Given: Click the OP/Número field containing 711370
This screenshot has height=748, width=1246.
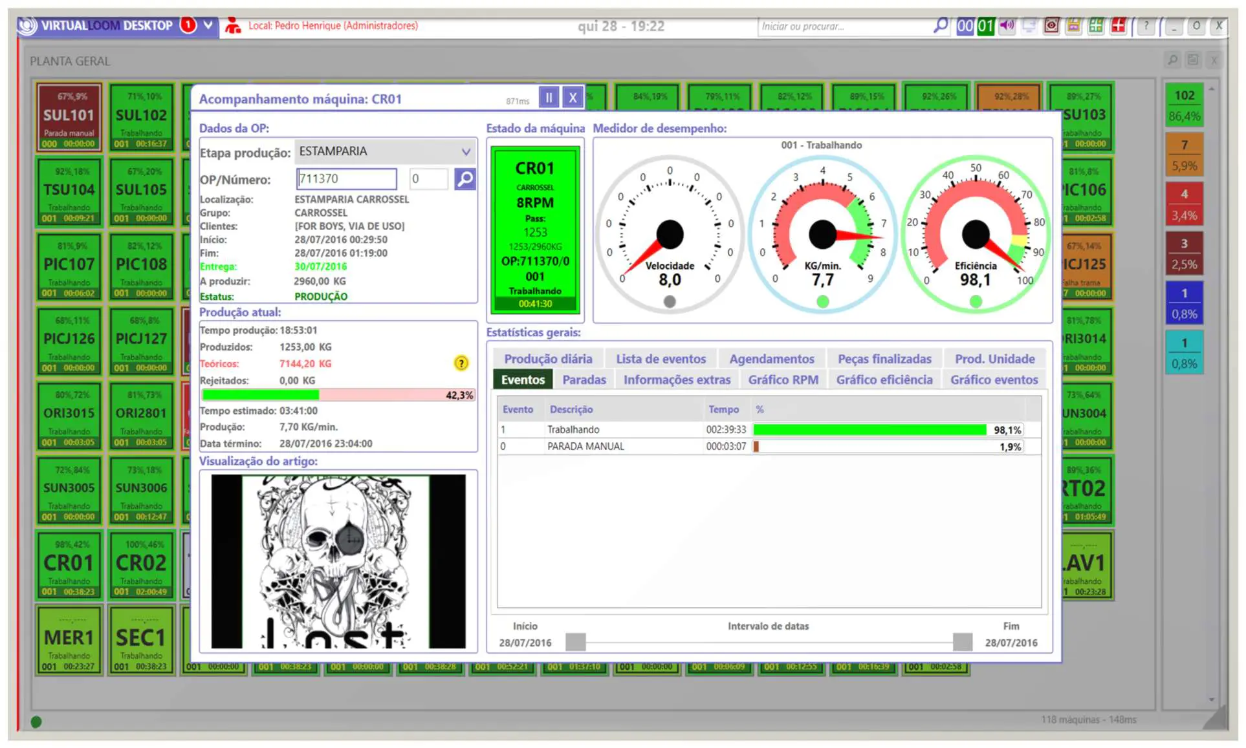Looking at the screenshot, I should pyautogui.click(x=347, y=179).
